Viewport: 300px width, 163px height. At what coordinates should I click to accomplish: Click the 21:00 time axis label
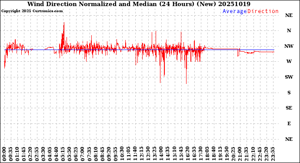pyautogui.click(x=240, y=154)
